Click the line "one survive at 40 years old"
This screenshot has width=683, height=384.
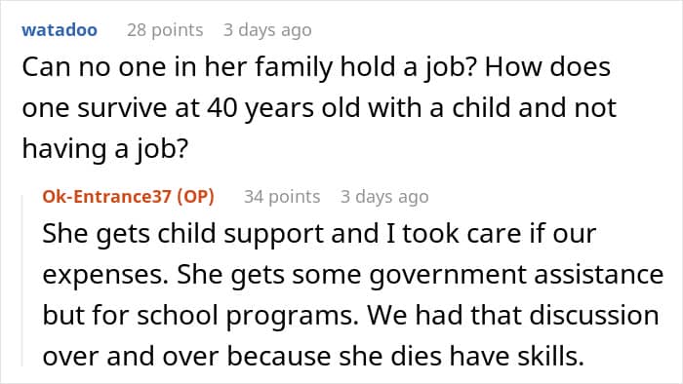coord(319,108)
